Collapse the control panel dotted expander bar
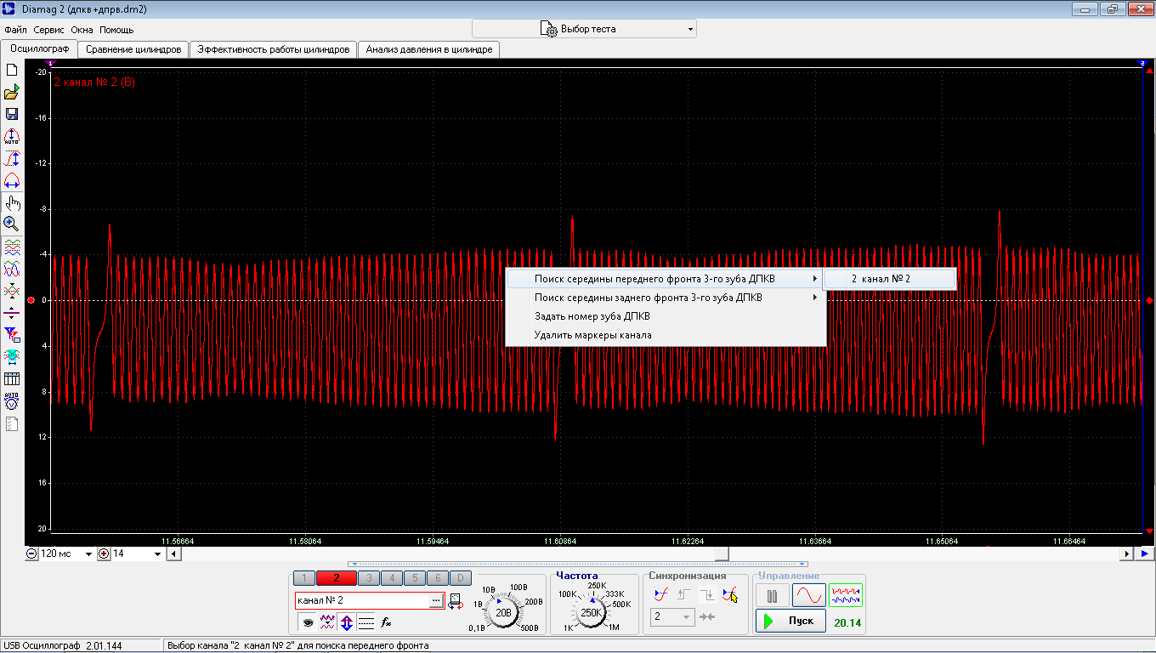 point(578,564)
